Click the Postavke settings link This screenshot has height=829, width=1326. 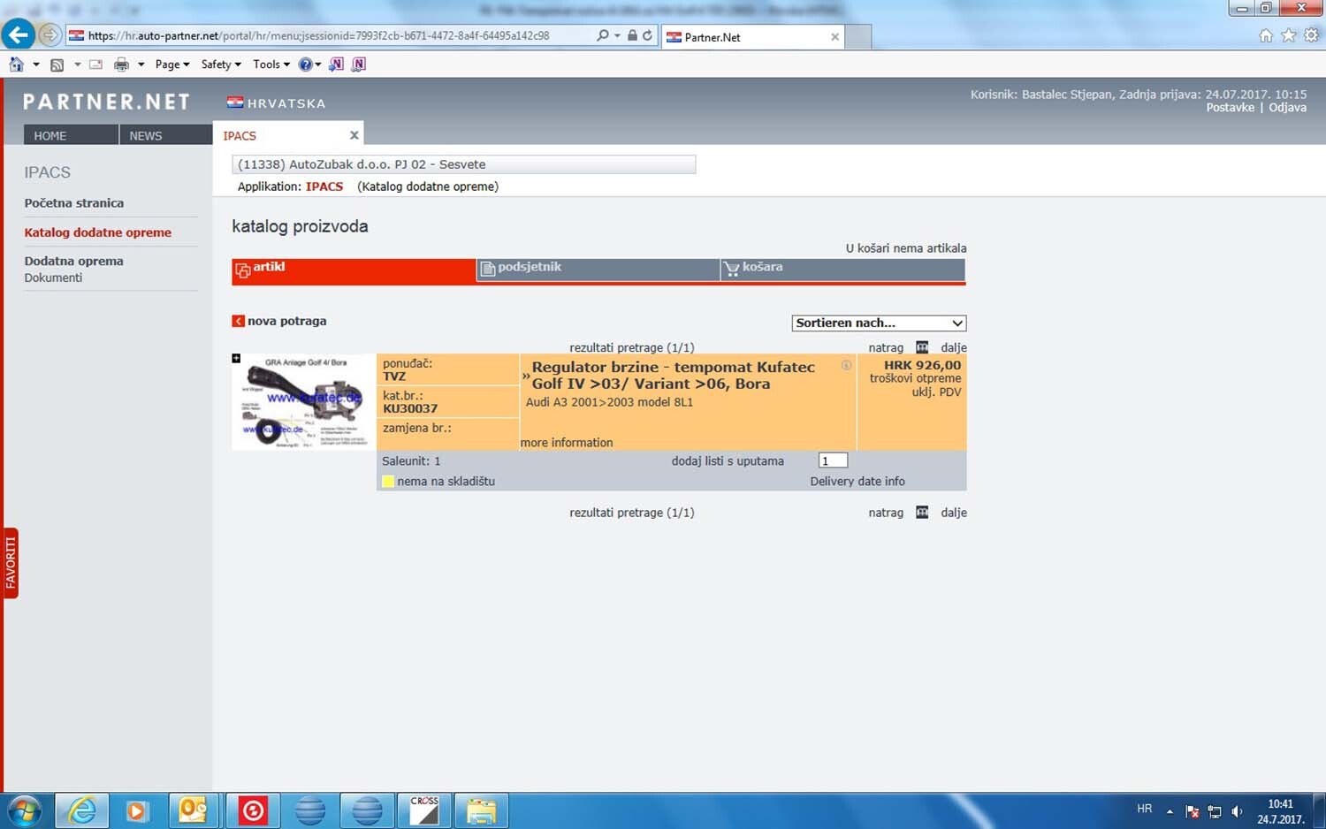click(1231, 108)
